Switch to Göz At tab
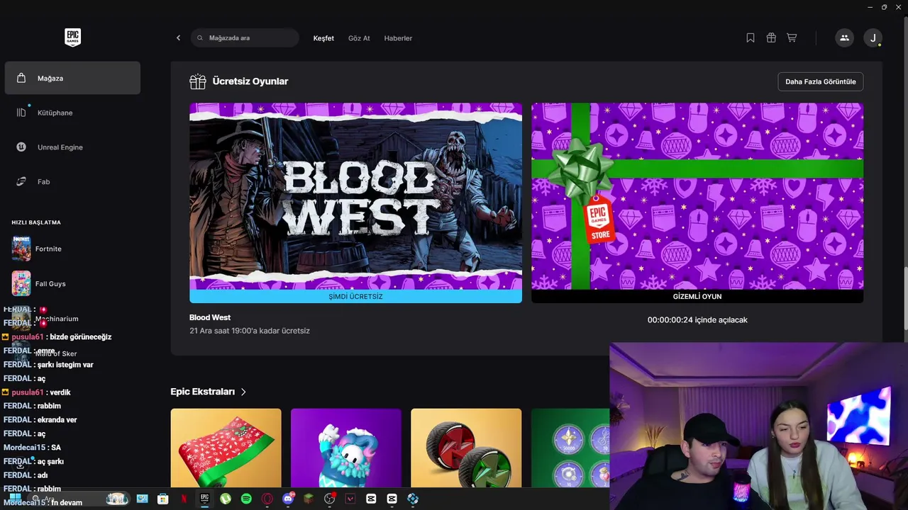 click(359, 38)
